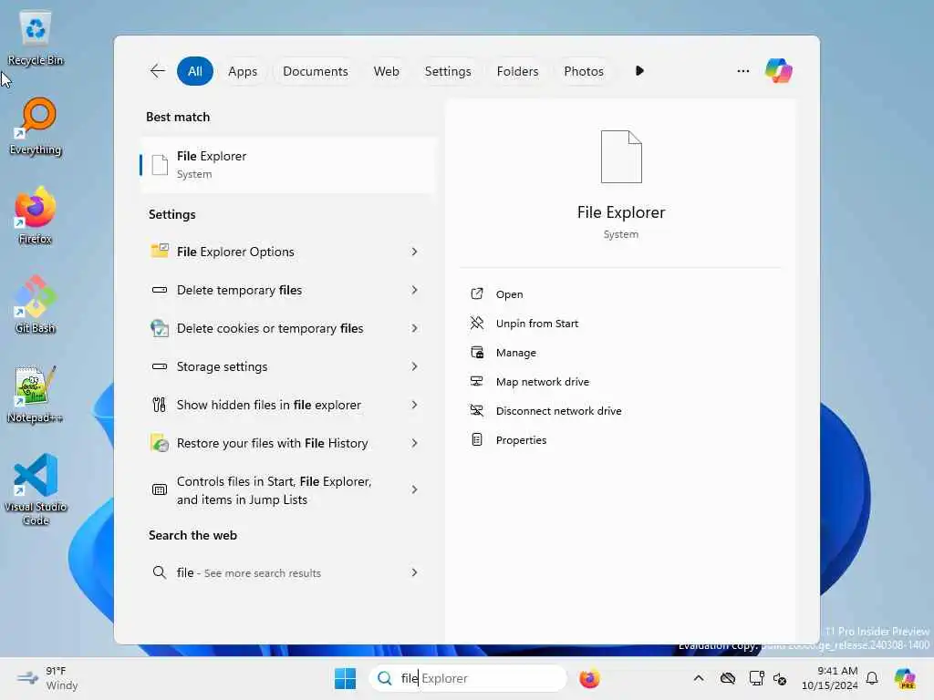
Task: Open Copilot Preview in the taskbar
Action: (x=905, y=678)
